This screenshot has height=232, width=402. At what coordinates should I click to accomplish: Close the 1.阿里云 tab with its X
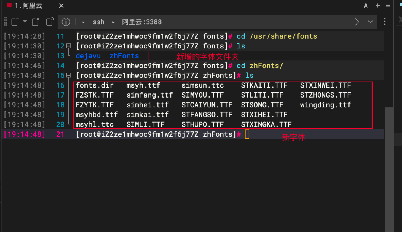click(61, 6)
